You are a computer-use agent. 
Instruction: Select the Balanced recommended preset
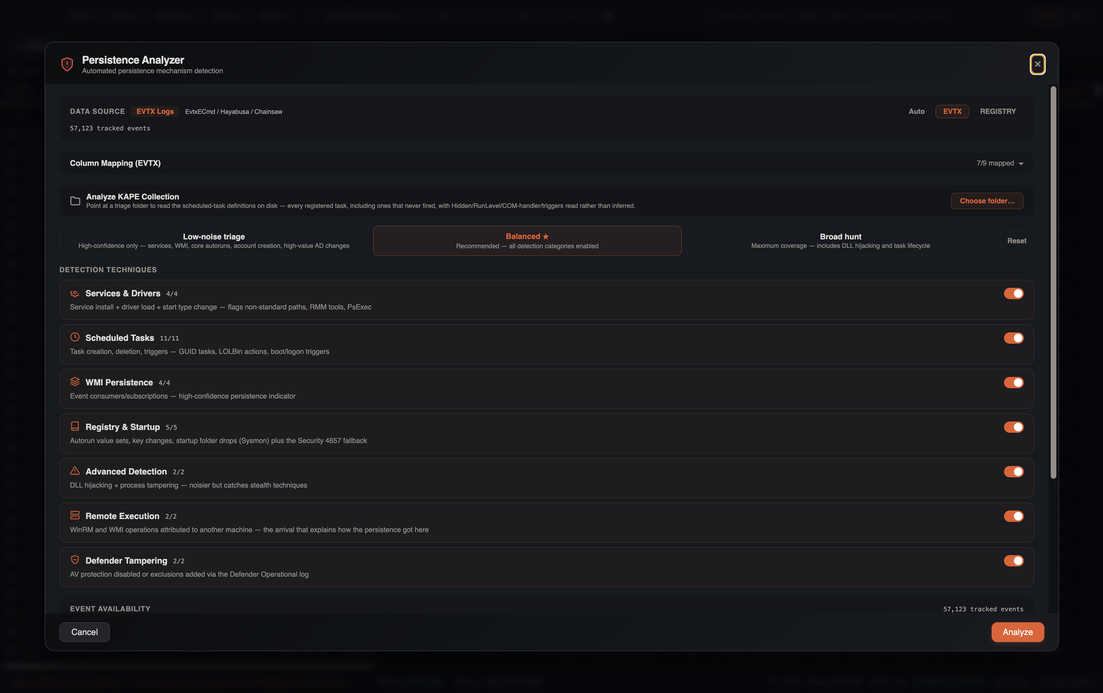(527, 241)
